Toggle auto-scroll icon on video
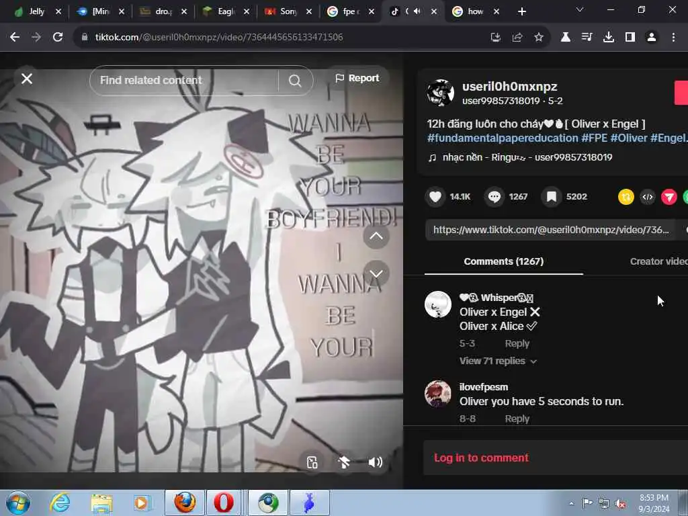This screenshot has height=516, width=688. click(344, 462)
